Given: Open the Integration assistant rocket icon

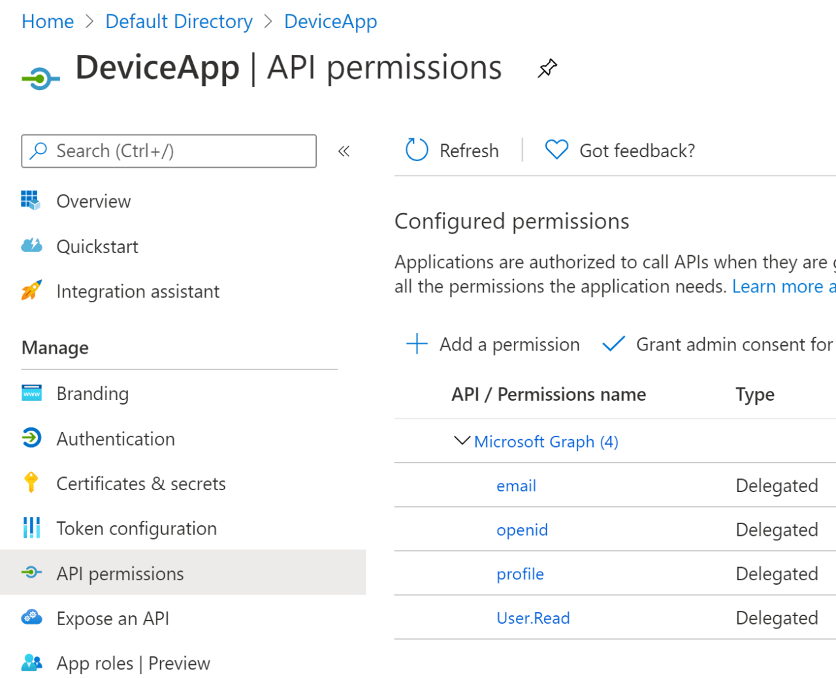Looking at the screenshot, I should pyautogui.click(x=31, y=291).
